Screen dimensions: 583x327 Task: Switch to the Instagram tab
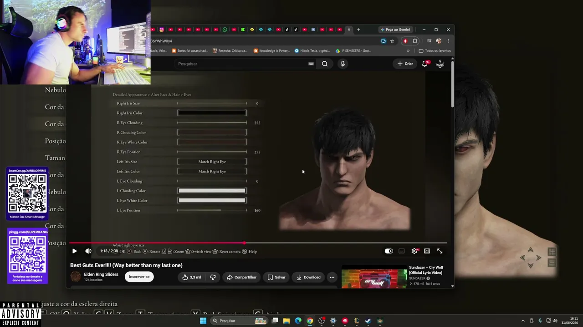coord(162,30)
